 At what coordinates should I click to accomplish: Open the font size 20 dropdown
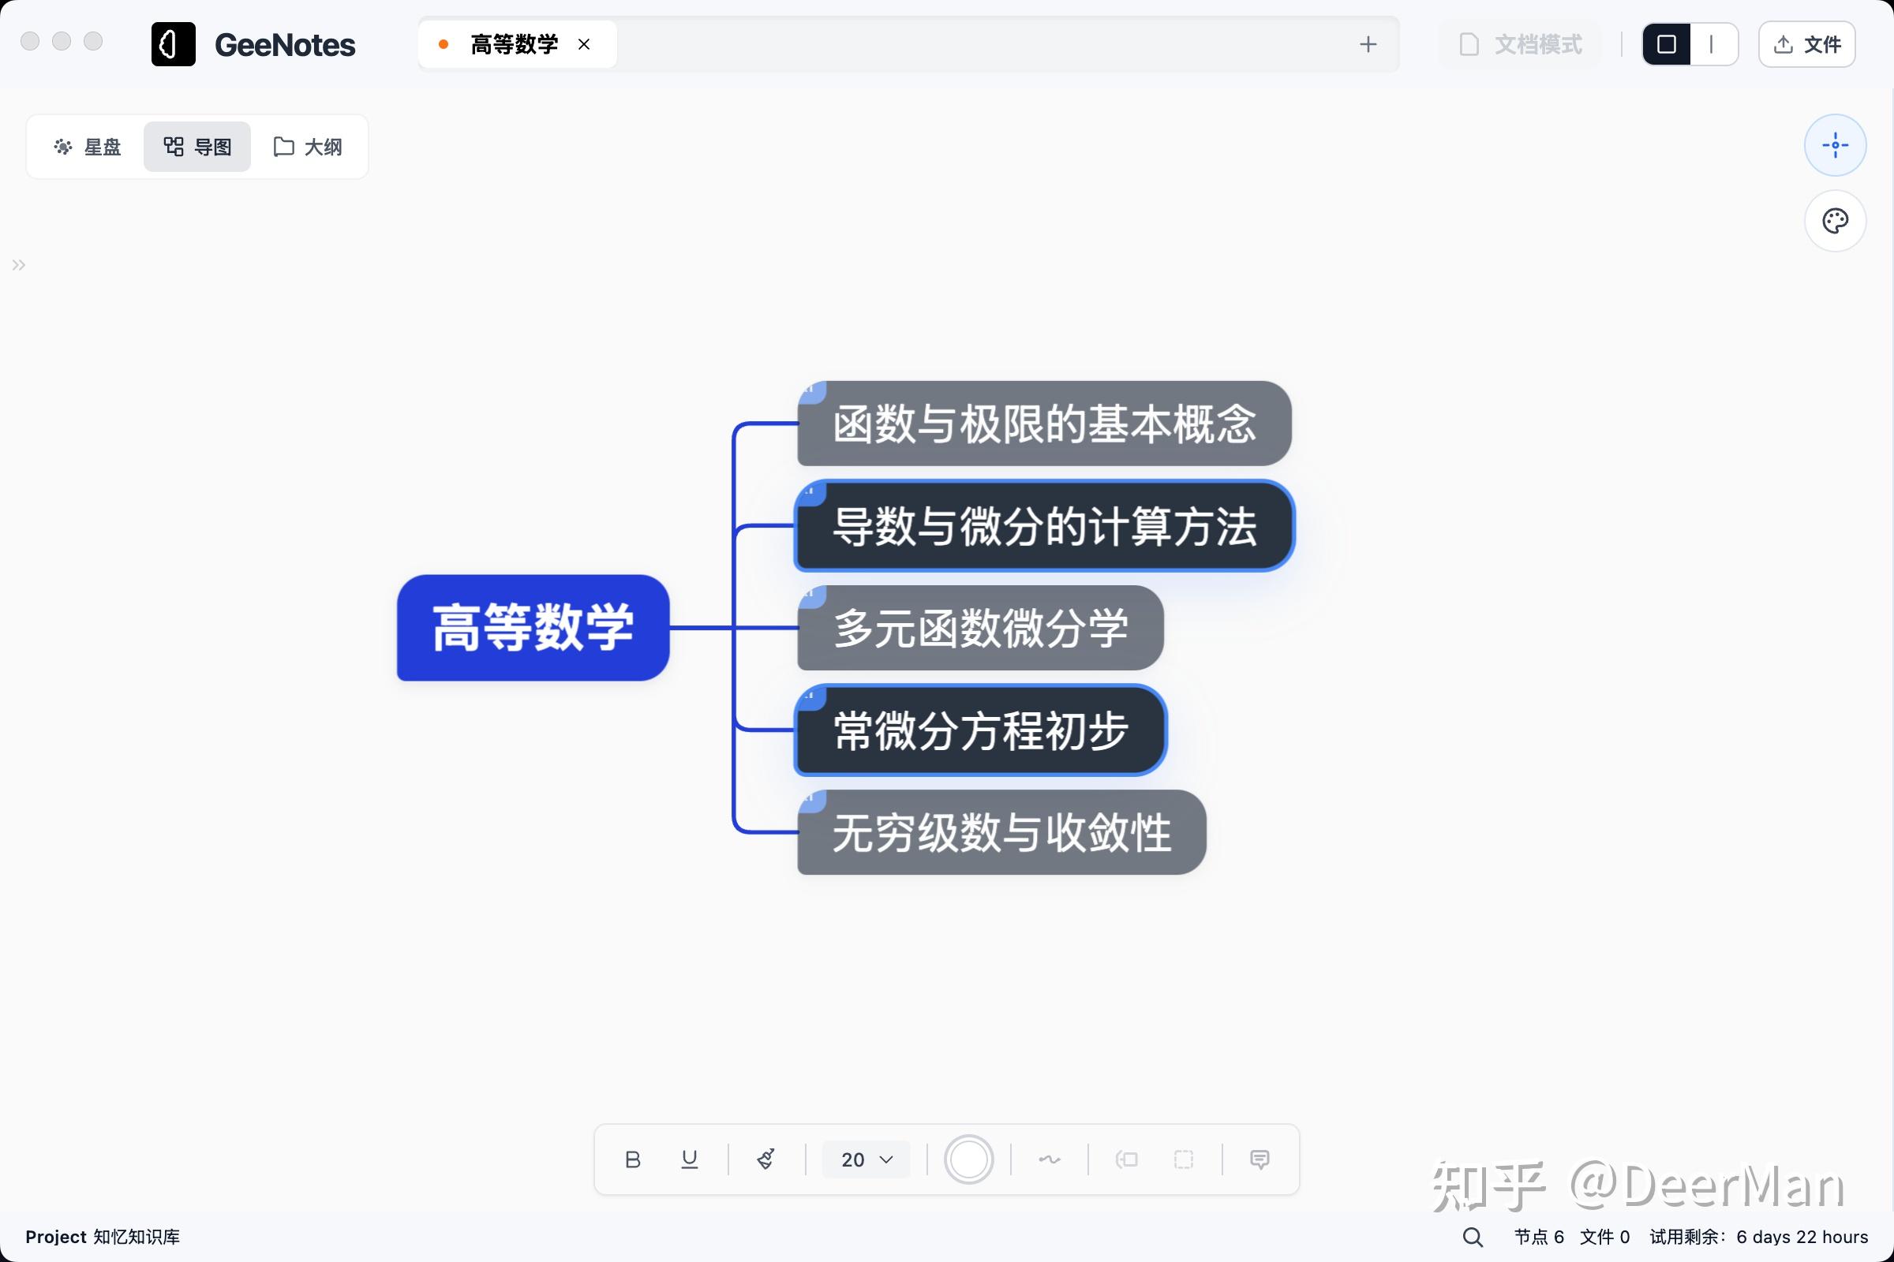pos(866,1159)
